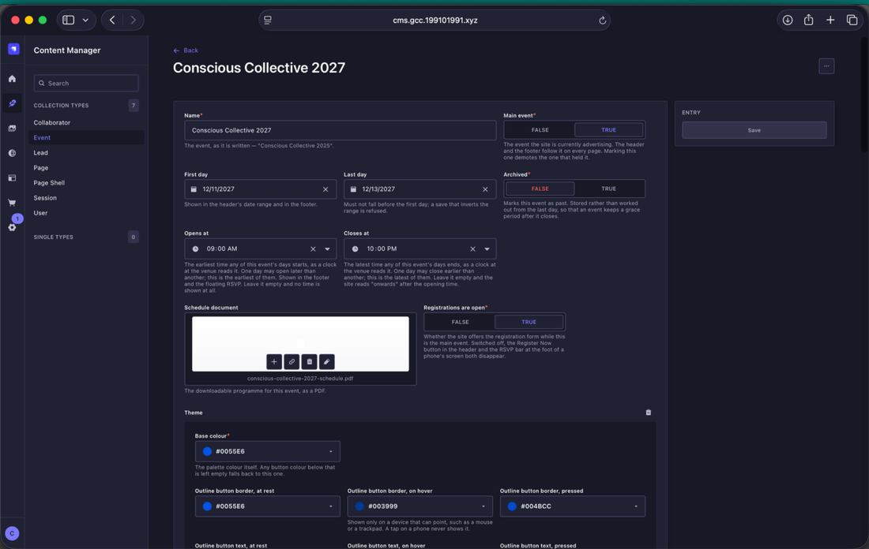This screenshot has width=869, height=549.
Task: Reload the page in Safari
Action: coord(603,21)
